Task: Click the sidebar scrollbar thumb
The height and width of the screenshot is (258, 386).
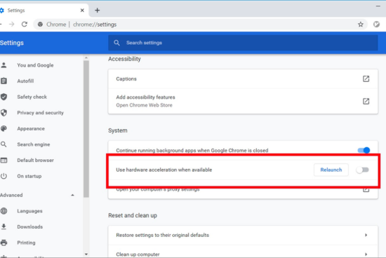Action: [86, 128]
